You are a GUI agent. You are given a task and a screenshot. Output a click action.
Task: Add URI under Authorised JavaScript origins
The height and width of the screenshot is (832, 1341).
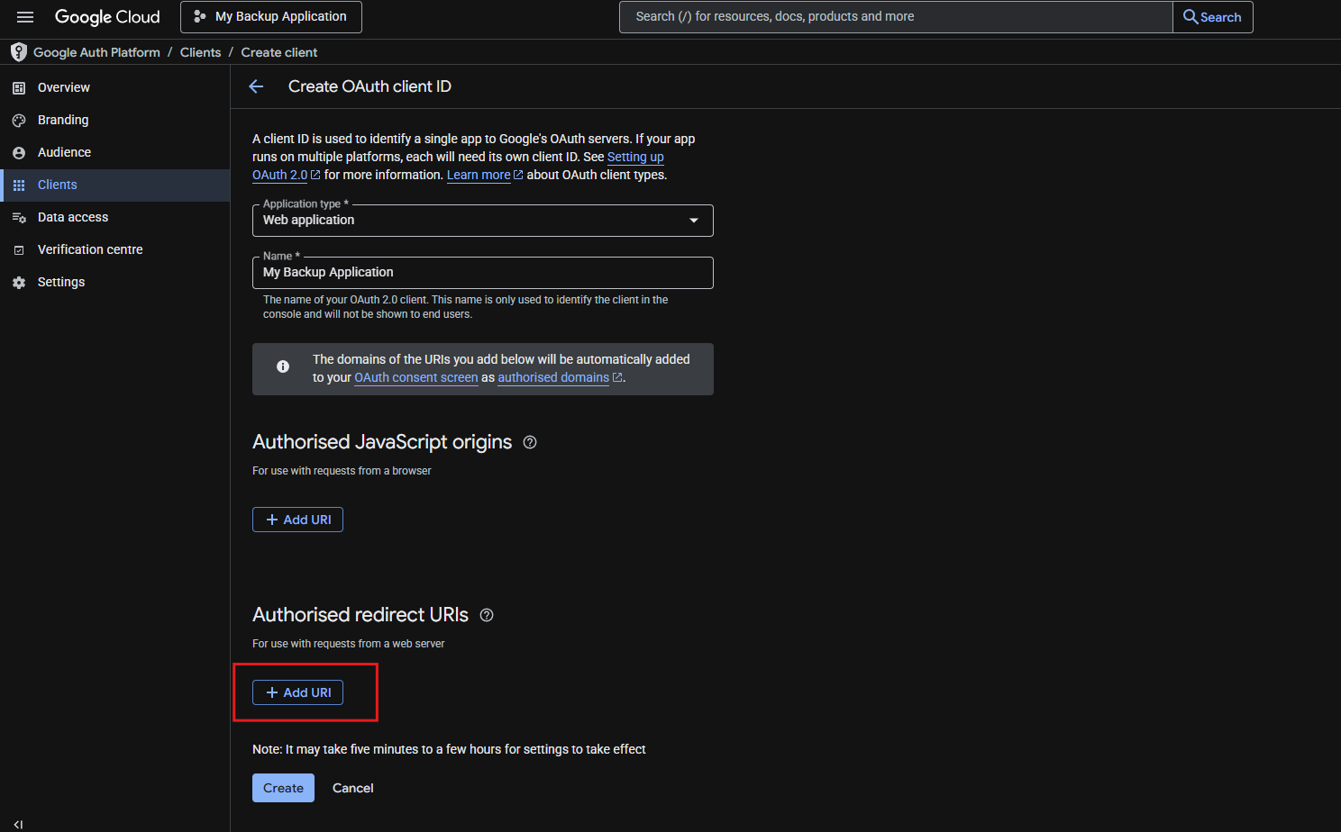pos(297,520)
